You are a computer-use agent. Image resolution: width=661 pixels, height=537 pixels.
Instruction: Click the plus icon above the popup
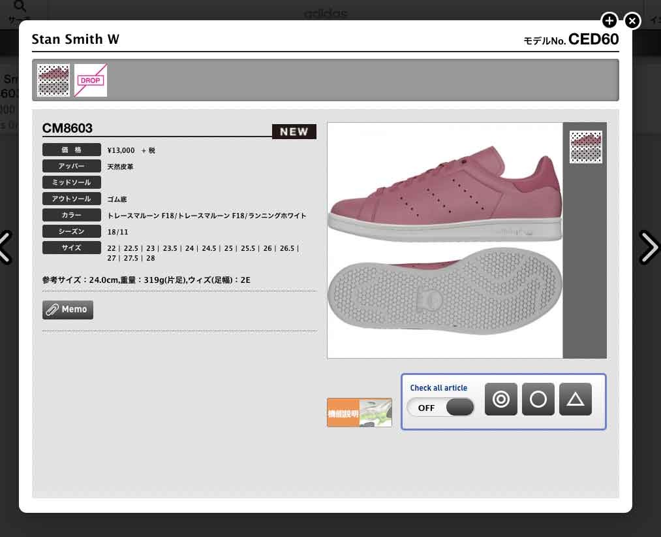click(x=609, y=21)
